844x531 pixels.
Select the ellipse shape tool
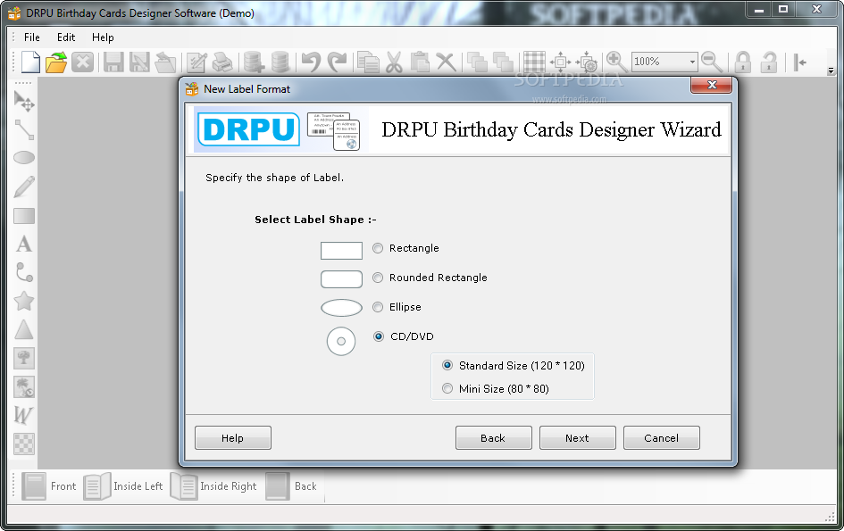coord(24,158)
